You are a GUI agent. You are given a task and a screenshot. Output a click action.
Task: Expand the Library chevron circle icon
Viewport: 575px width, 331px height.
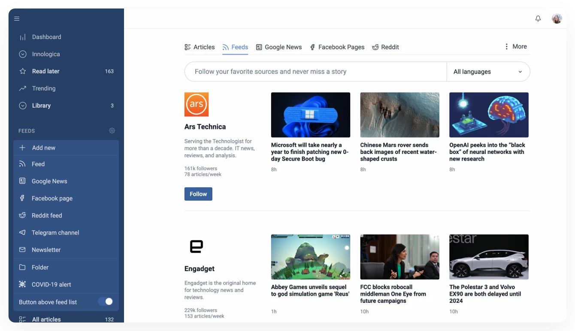point(23,105)
